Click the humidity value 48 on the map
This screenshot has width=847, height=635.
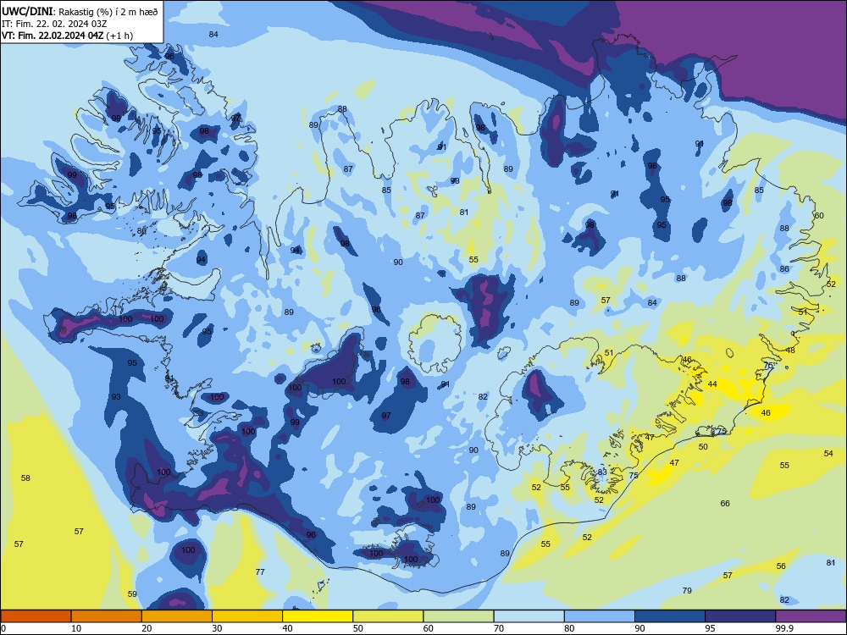tap(790, 350)
